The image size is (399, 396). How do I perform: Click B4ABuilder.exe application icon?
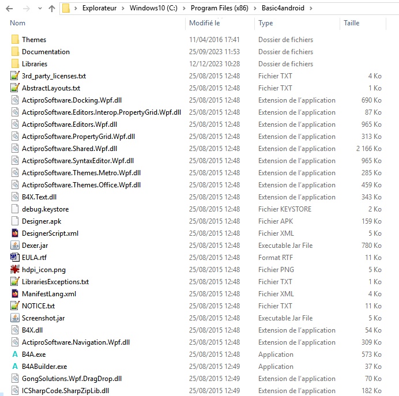[15, 366]
